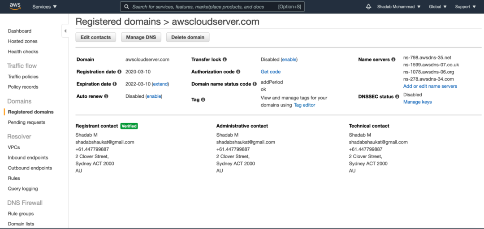Click the Delete domain button
Viewport: 484px width, 229px height.
(x=188, y=37)
